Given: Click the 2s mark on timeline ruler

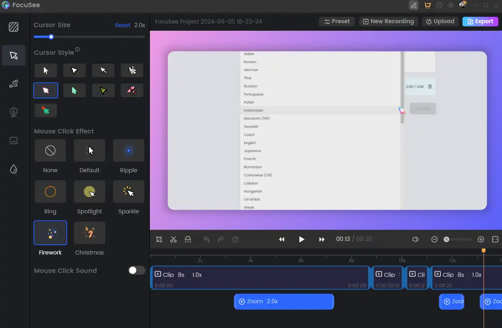Looking at the screenshot, I should [200, 260].
